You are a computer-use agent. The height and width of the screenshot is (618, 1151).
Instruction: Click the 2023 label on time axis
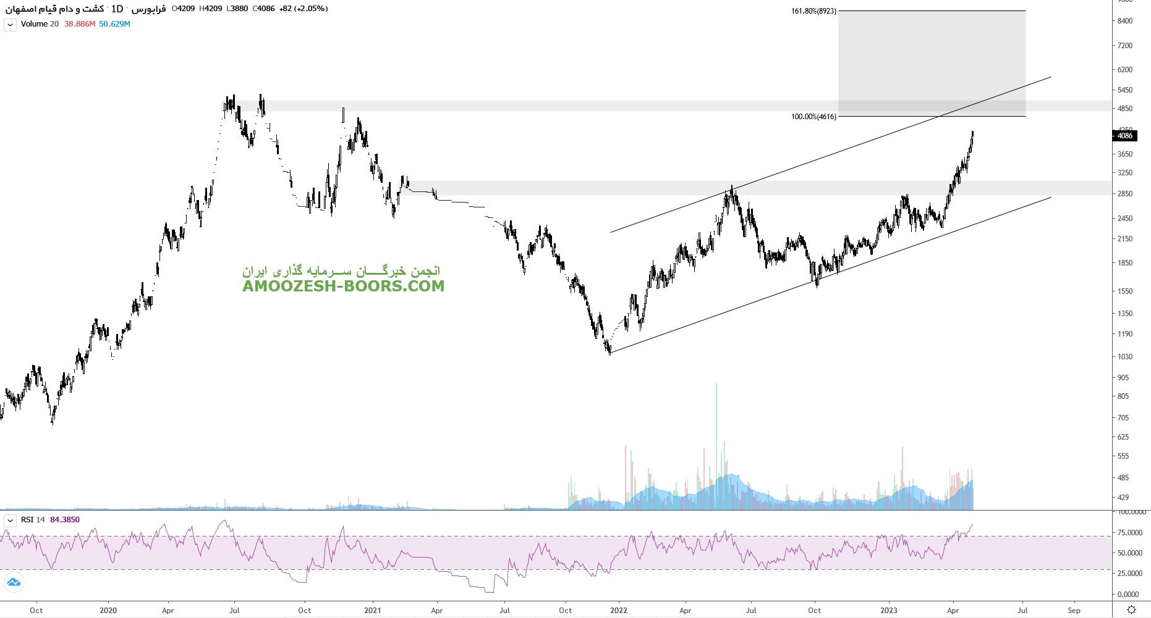click(x=888, y=611)
